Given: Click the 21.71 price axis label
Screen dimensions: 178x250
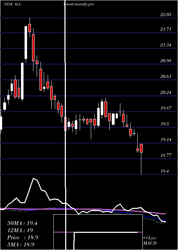Looking at the screenshot, I should (x=166, y=29).
